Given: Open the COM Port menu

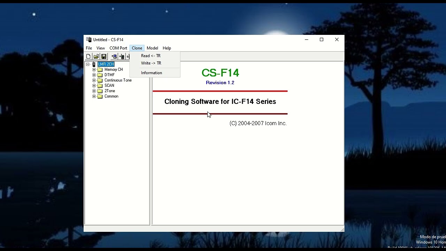Looking at the screenshot, I should click(x=118, y=48).
